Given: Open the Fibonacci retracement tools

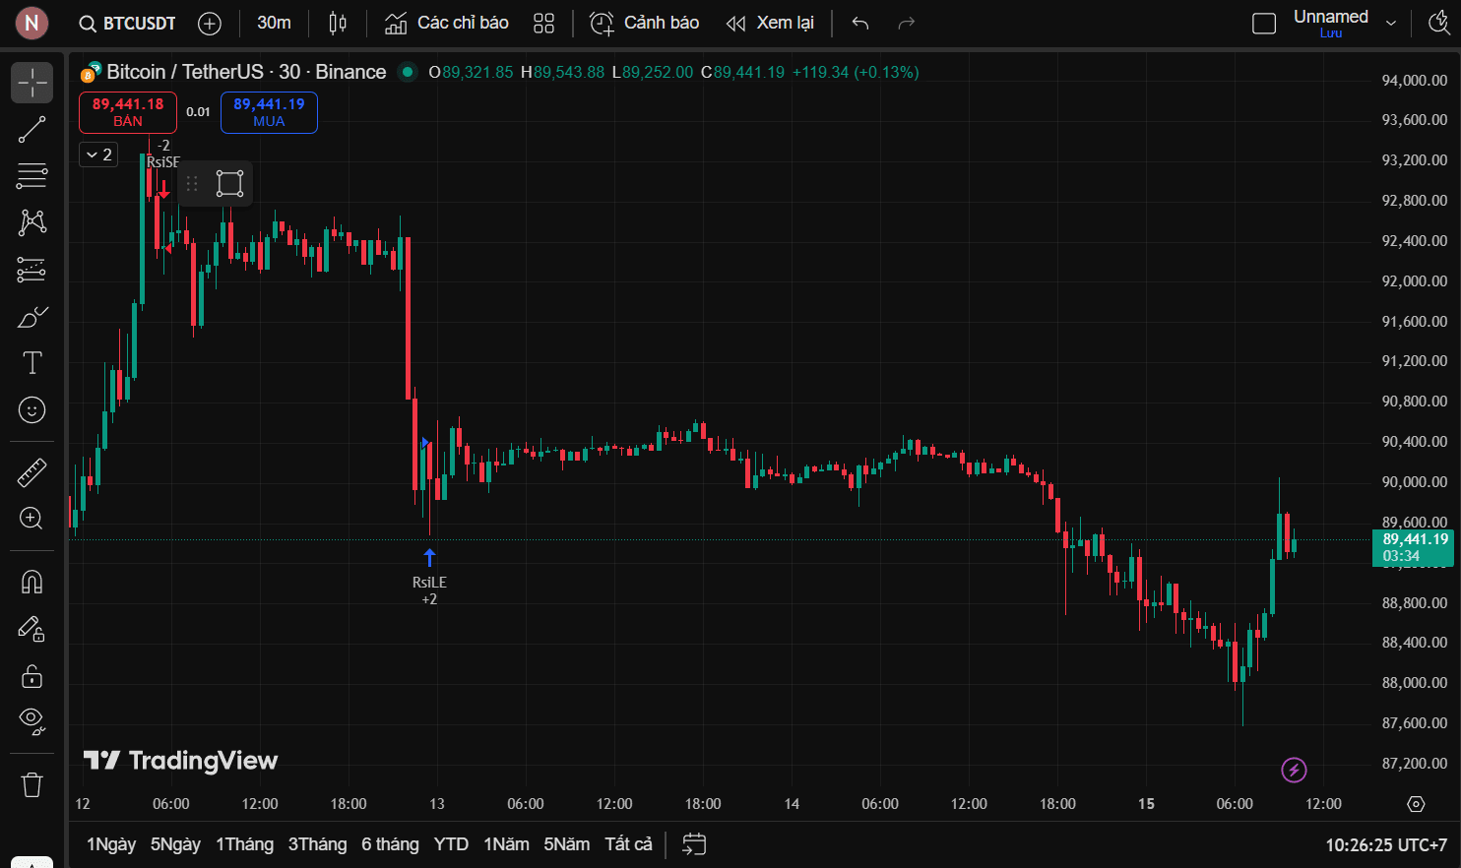Looking at the screenshot, I should pos(32,176).
